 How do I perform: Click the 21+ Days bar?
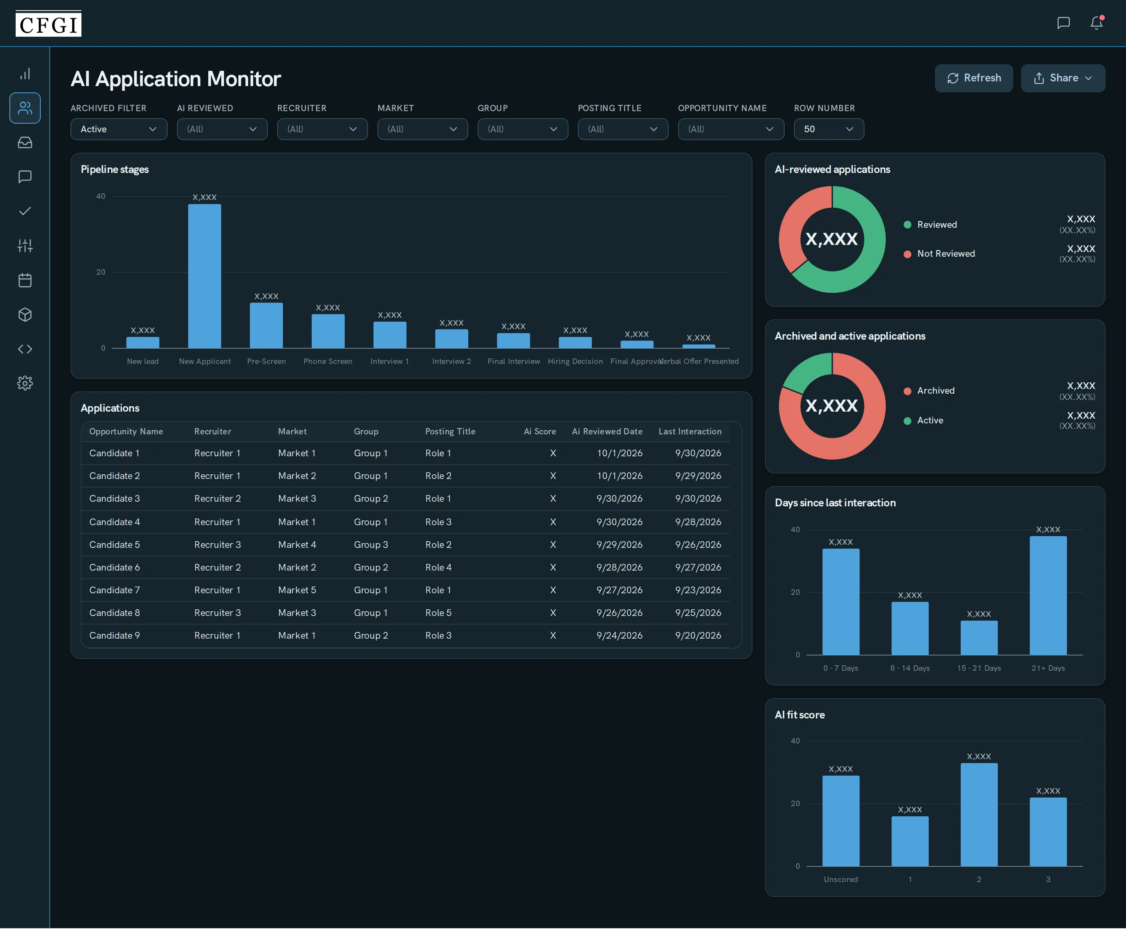(1048, 595)
